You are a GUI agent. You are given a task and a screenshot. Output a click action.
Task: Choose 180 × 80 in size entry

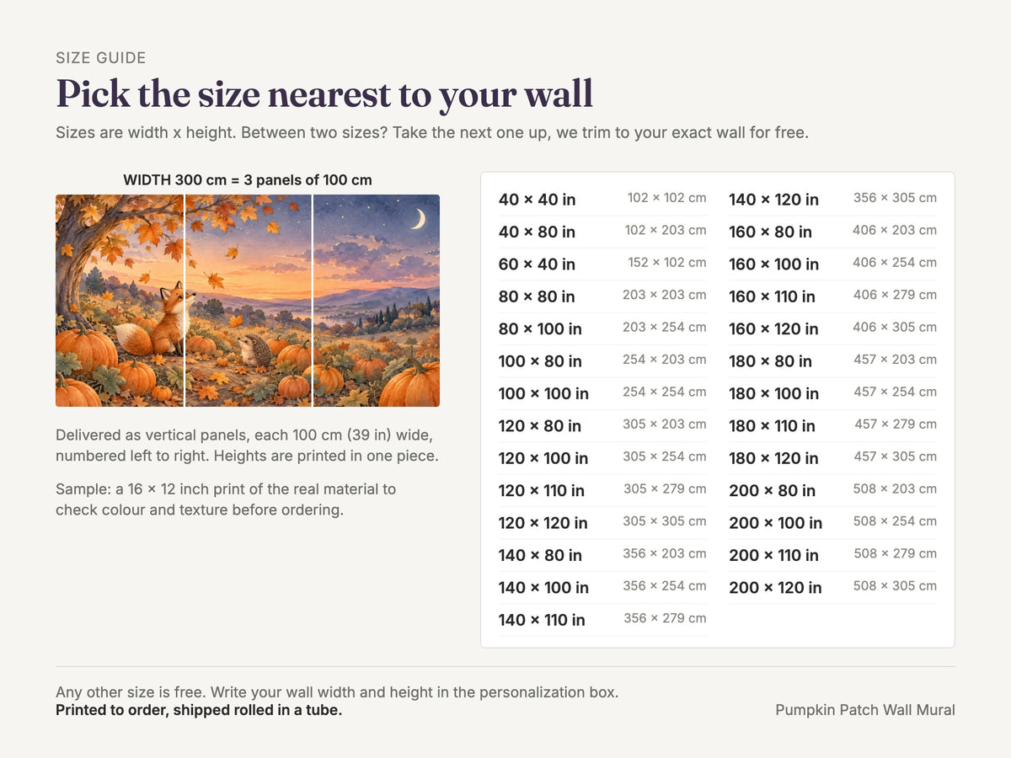point(832,361)
